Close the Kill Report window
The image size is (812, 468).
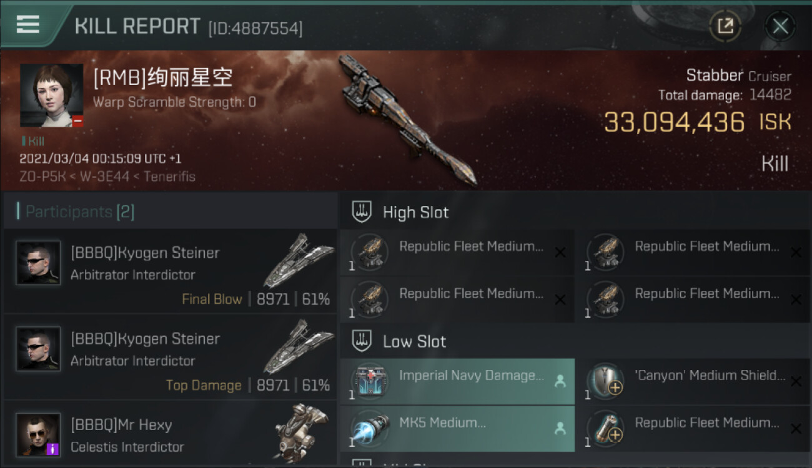pos(780,26)
